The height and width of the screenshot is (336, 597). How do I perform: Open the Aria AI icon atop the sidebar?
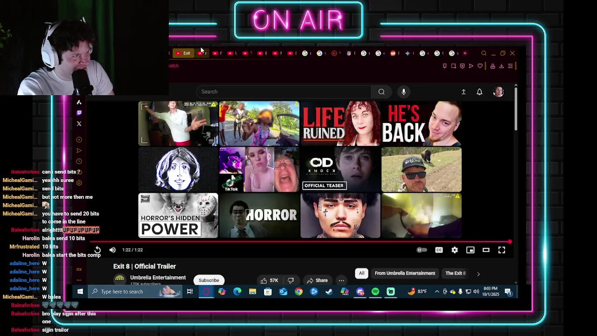79,102
